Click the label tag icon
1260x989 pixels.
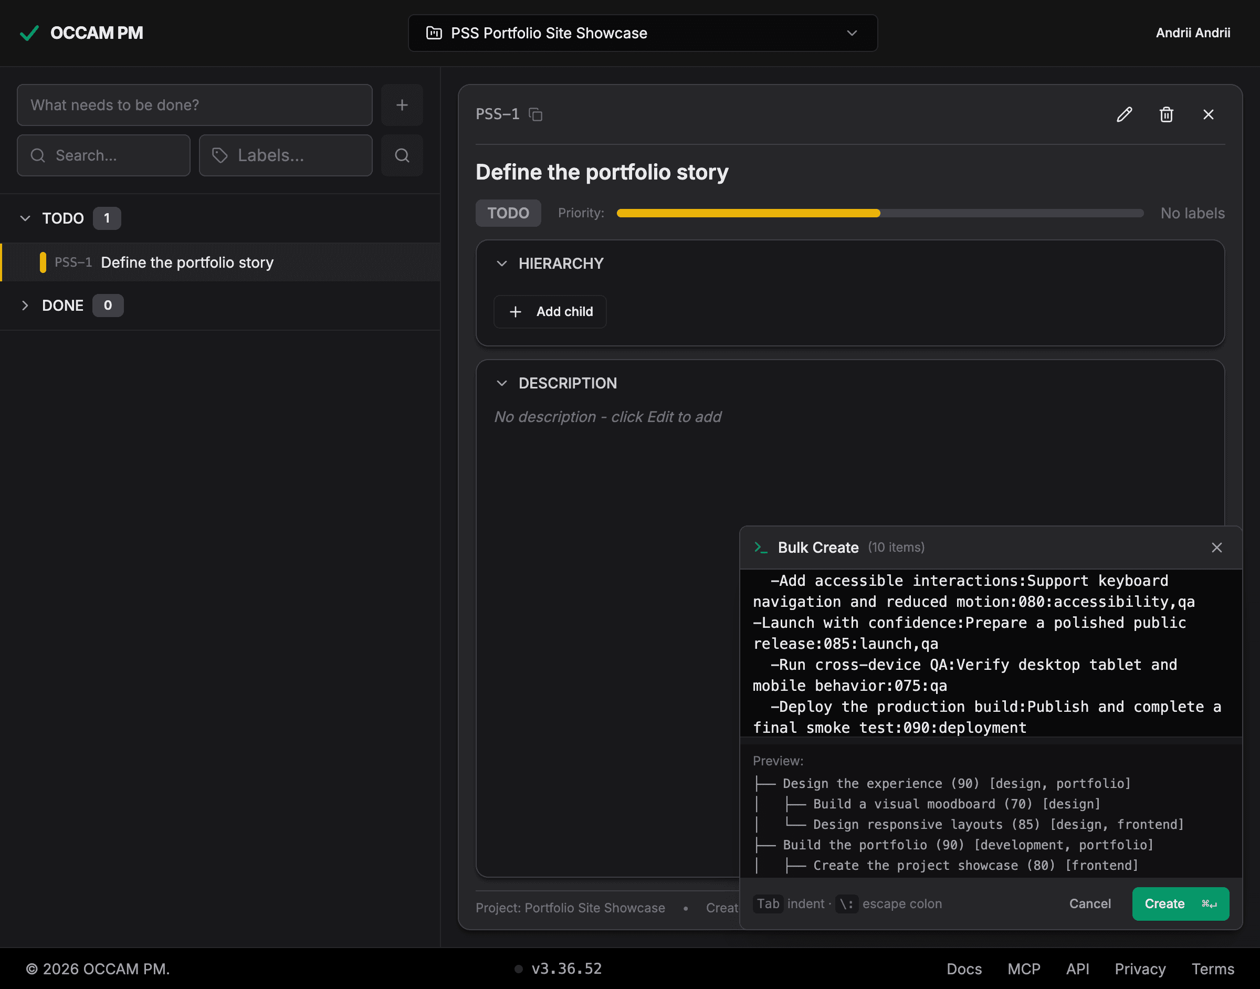[x=219, y=155]
